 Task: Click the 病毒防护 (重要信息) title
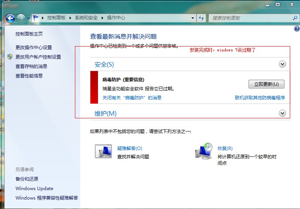[x=123, y=79]
